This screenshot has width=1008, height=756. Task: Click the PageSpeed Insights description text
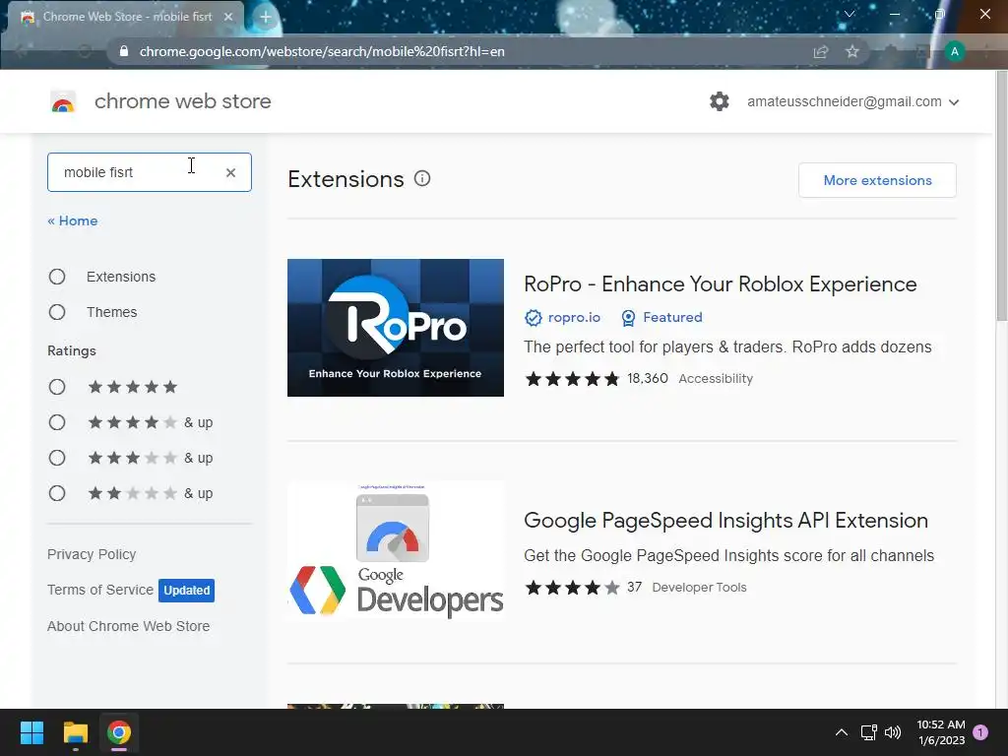(729, 555)
